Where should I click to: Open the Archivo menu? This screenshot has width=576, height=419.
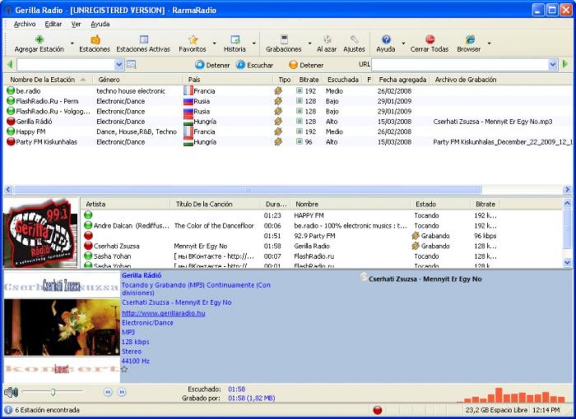tap(24, 24)
